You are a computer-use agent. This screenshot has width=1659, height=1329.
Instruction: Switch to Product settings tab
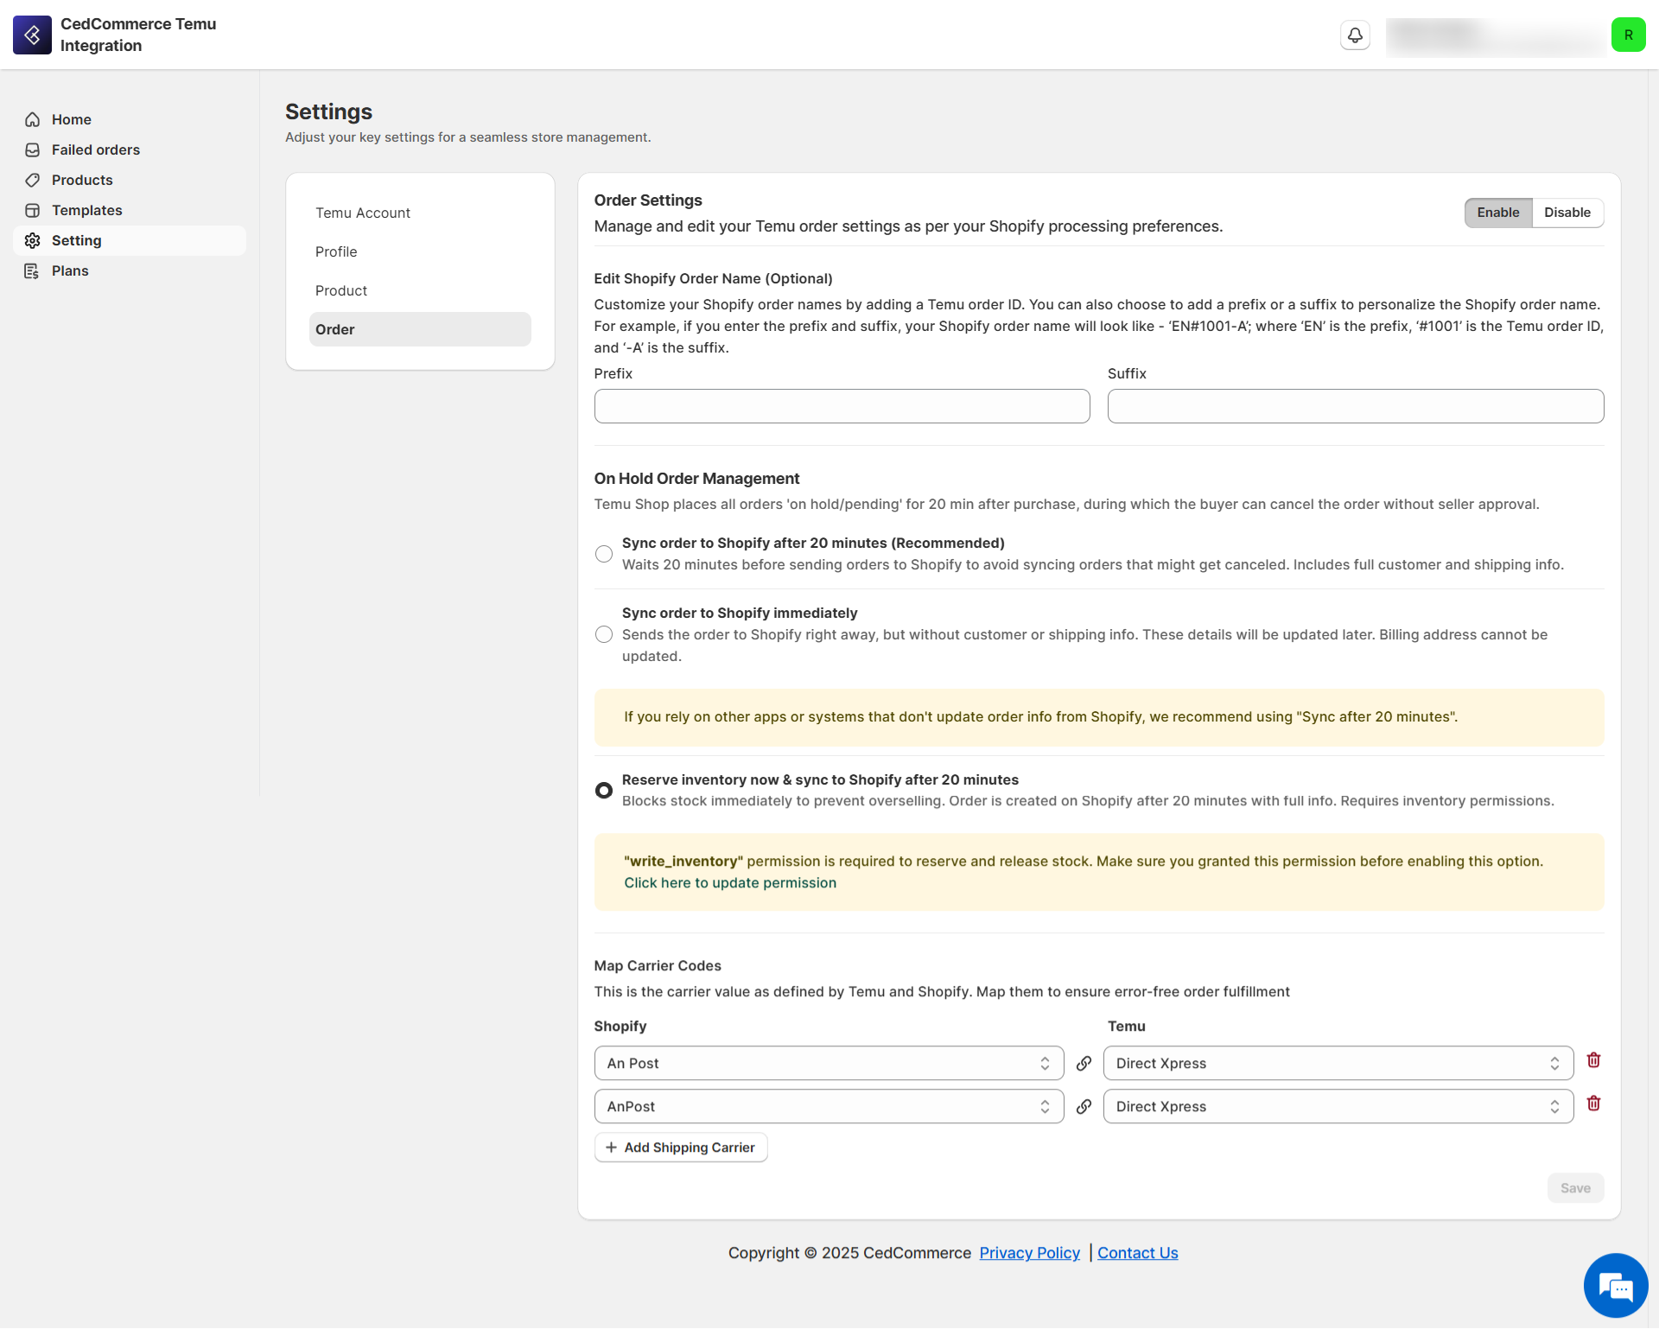point(420,290)
